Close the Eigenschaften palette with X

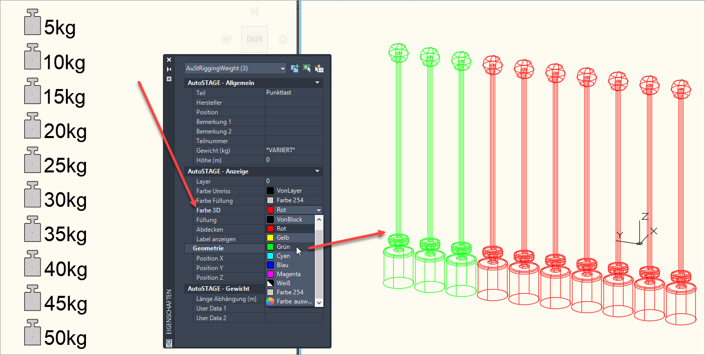coord(169,60)
